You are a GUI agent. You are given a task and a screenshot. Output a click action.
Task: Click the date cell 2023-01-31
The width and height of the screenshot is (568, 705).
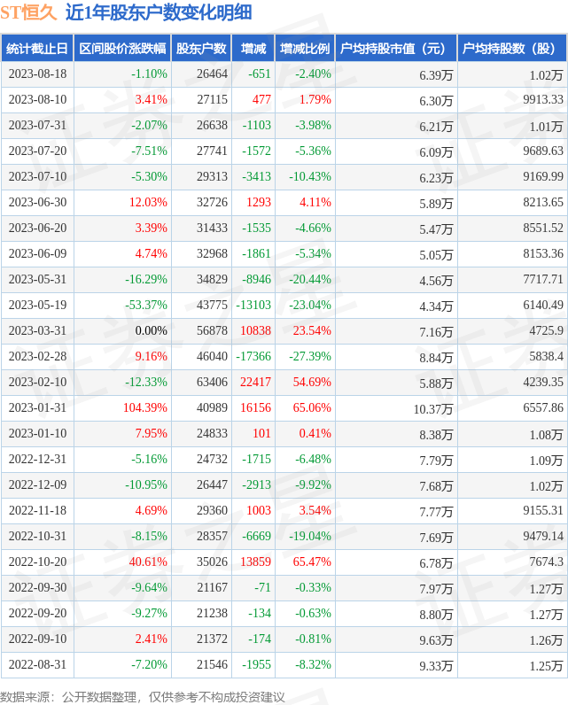tap(37, 407)
